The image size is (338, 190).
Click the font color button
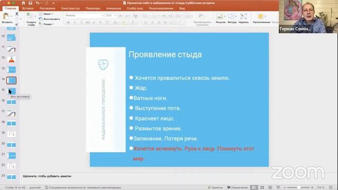click(x=133, y=22)
